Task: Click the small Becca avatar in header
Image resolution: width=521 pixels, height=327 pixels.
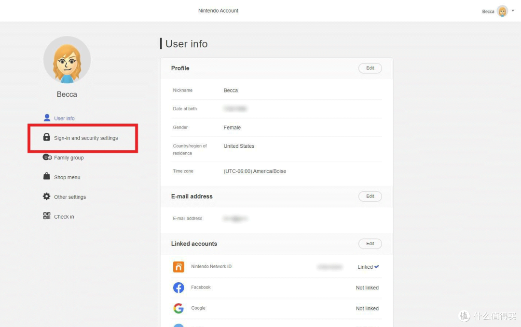Action: (502, 11)
